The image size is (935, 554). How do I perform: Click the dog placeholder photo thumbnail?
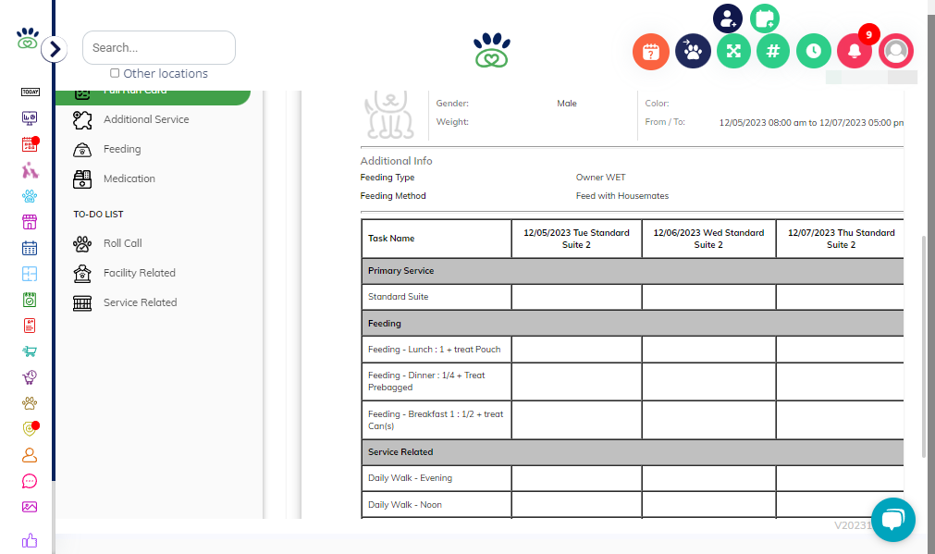[x=390, y=115]
